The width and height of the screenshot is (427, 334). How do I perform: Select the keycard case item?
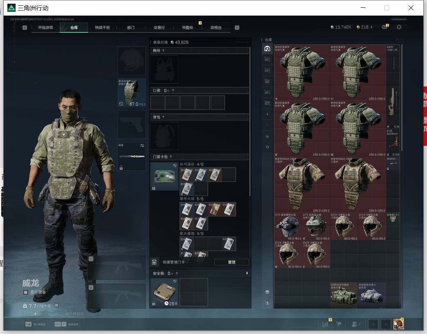coord(164,176)
